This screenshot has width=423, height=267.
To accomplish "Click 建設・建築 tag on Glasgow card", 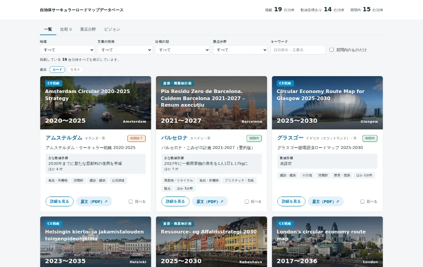I will tap(288, 175).
